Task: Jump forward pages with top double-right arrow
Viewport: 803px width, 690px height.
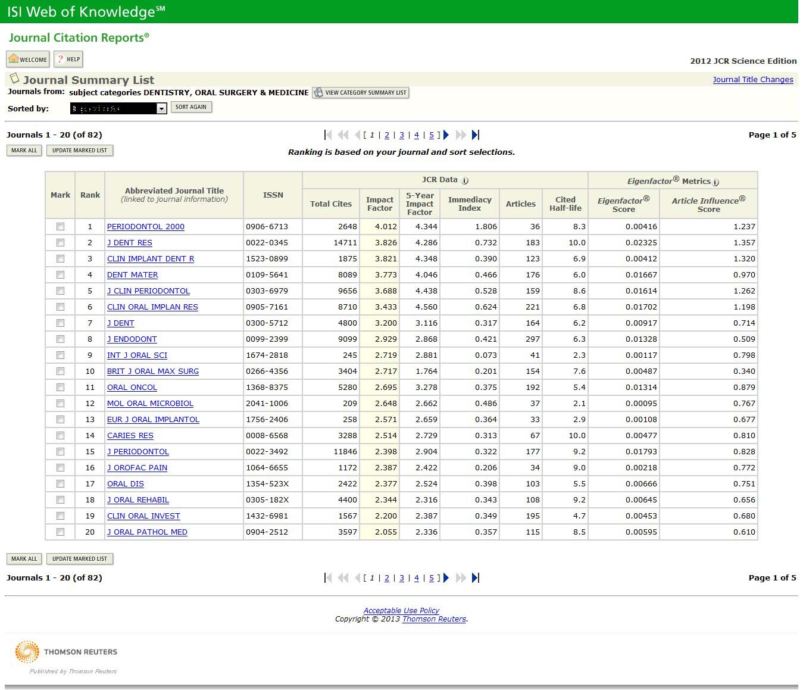Action: pyautogui.click(x=461, y=135)
